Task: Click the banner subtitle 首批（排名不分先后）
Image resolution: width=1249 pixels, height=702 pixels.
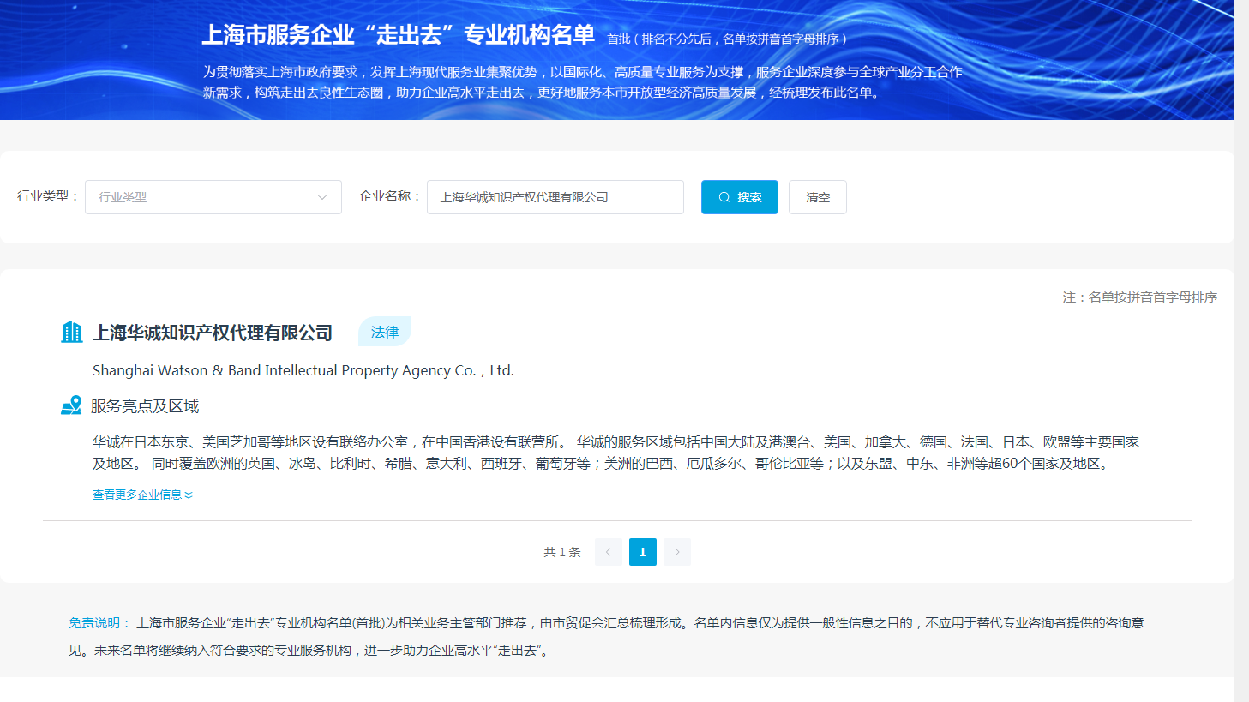Action: pos(727,39)
